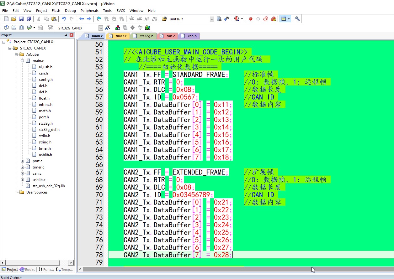Collapse the AiCube folder group

click(16, 54)
